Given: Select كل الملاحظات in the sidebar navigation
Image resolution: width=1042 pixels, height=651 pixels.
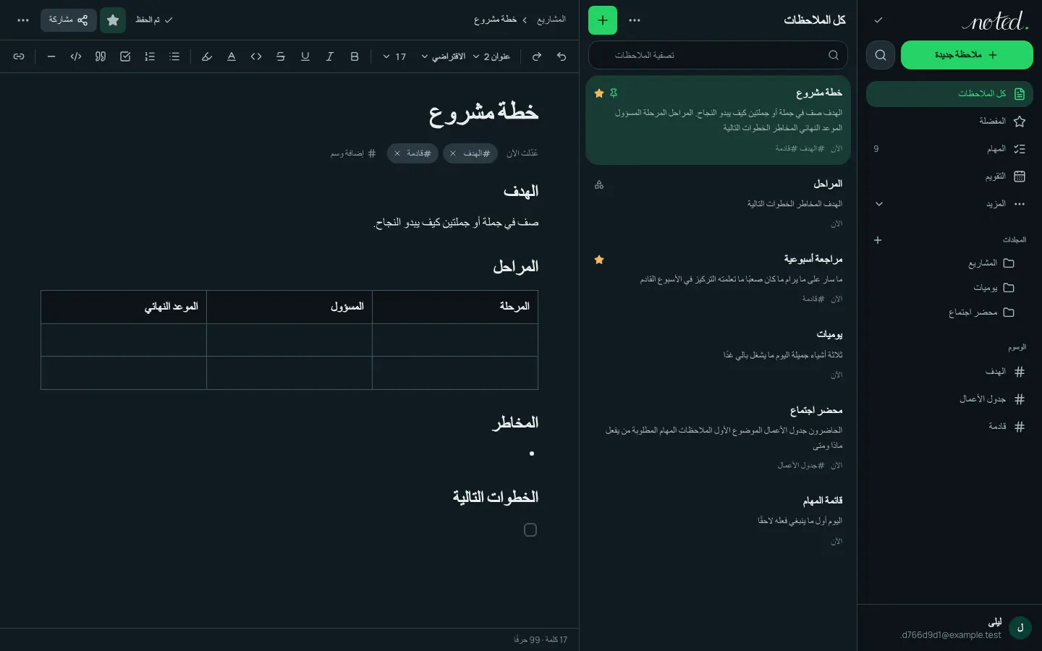Looking at the screenshot, I should pyautogui.click(x=949, y=94).
